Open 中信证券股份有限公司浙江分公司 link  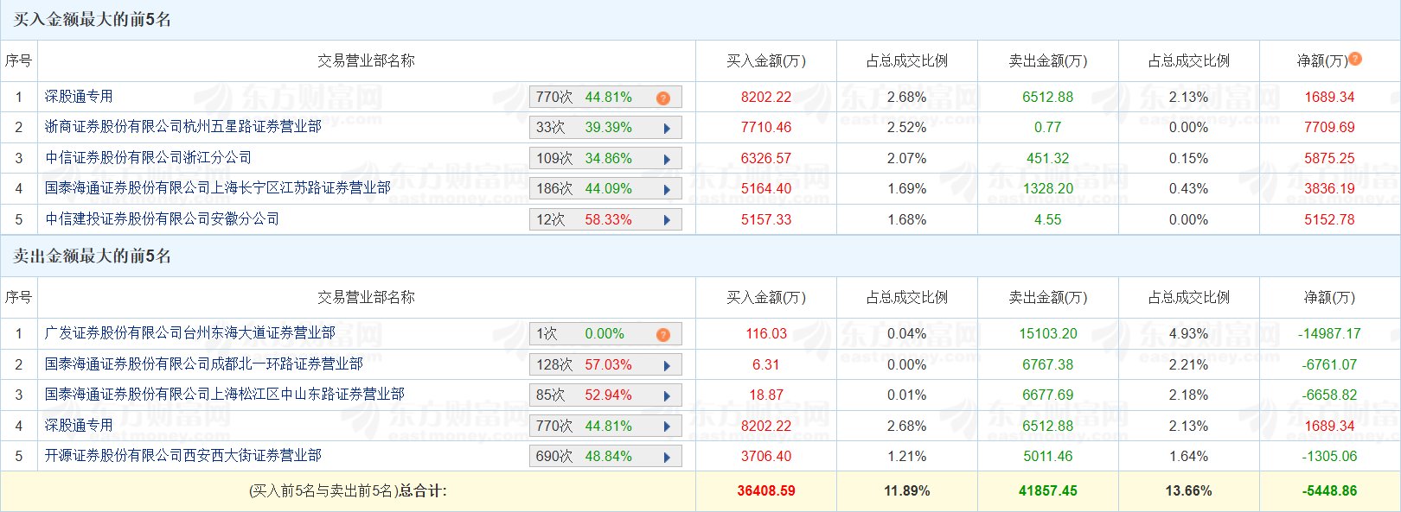tap(148, 157)
